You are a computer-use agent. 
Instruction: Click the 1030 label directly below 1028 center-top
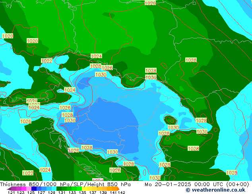click(x=151, y=77)
